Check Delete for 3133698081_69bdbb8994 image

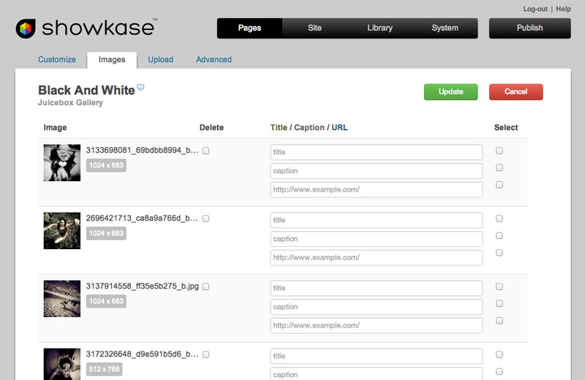pos(205,151)
